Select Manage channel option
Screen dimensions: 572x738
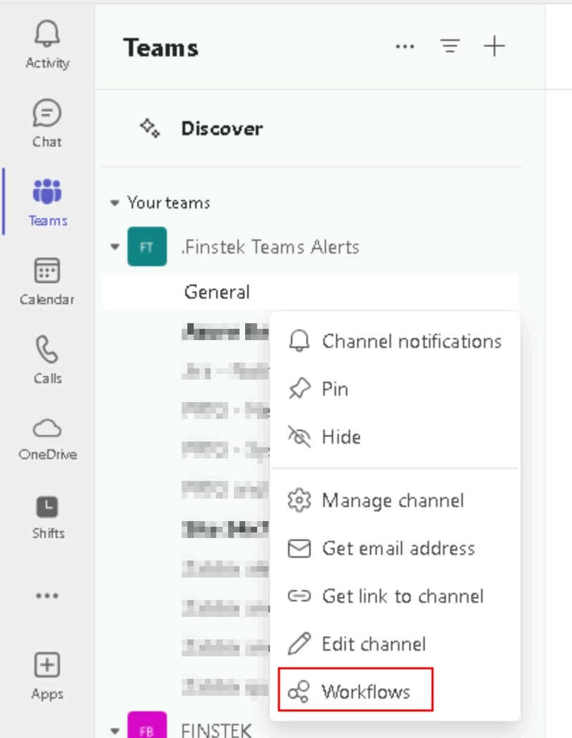[x=395, y=500]
